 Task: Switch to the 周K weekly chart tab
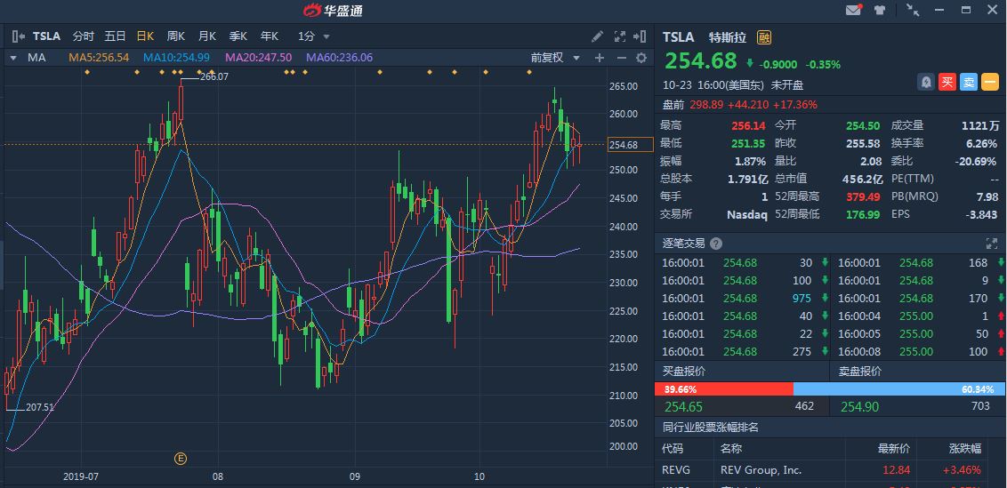point(175,36)
